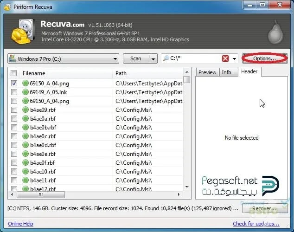
Task: Sort by the Filename column header
Action: (x=66, y=73)
